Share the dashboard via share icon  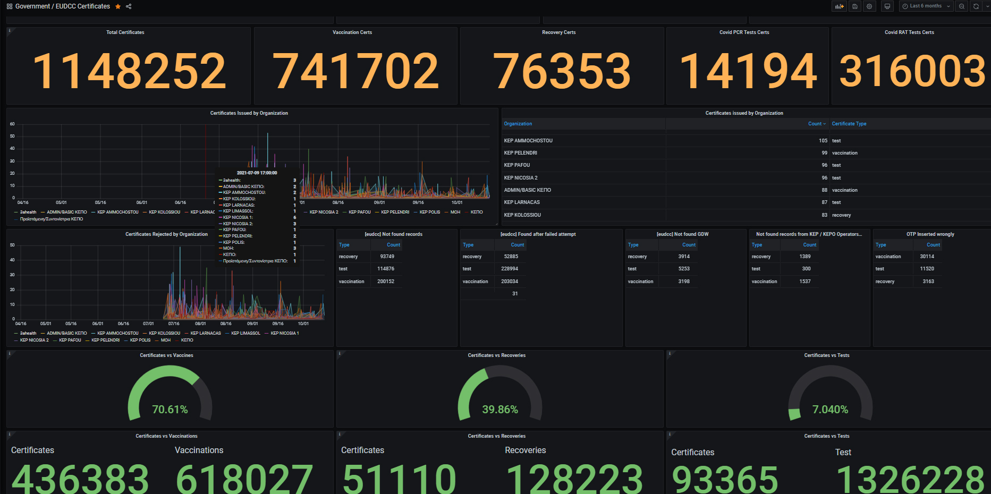click(129, 6)
